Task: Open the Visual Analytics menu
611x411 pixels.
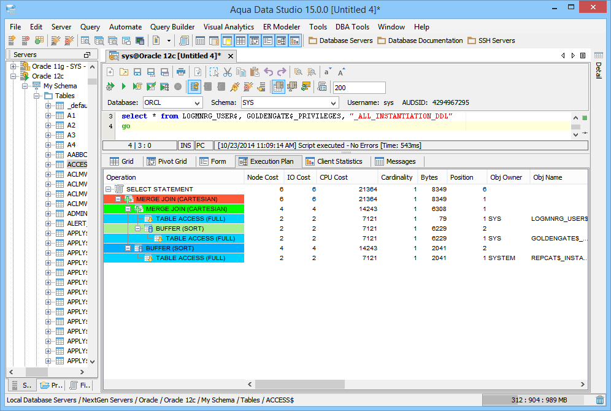Action: (229, 27)
